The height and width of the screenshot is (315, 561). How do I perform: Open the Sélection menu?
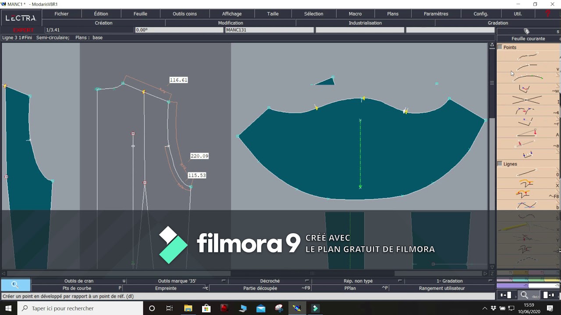coord(314,14)
